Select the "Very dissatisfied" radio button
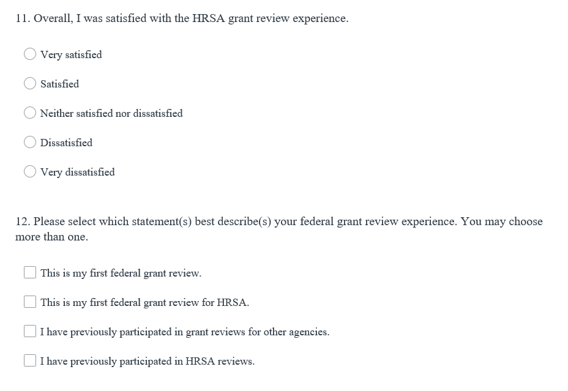This screenshot has height=391, width=568. 30,172
